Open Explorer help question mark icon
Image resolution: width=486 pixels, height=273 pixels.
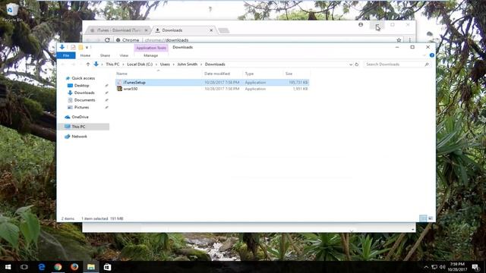click(432, 55)
